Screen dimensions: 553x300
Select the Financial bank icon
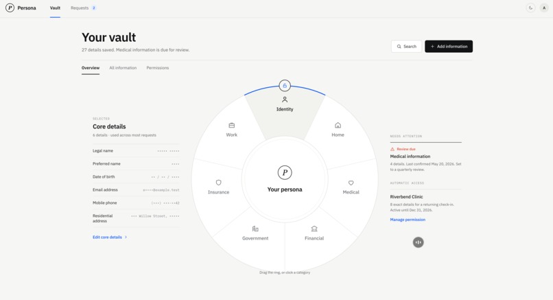click(x=314, y=229)
